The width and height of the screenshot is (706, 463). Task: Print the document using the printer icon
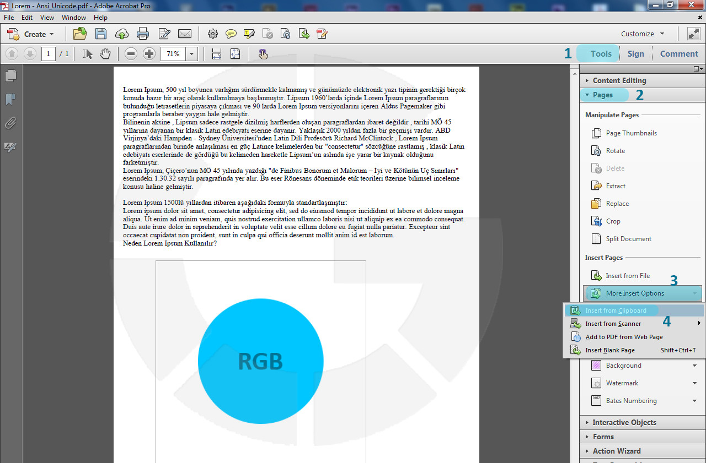tap(143, 34)
